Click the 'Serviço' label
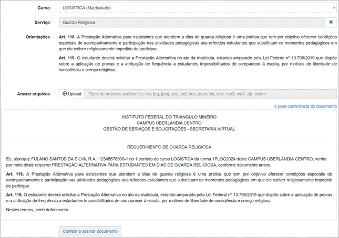This screenshot has height=238, width=339. point(43,23)
